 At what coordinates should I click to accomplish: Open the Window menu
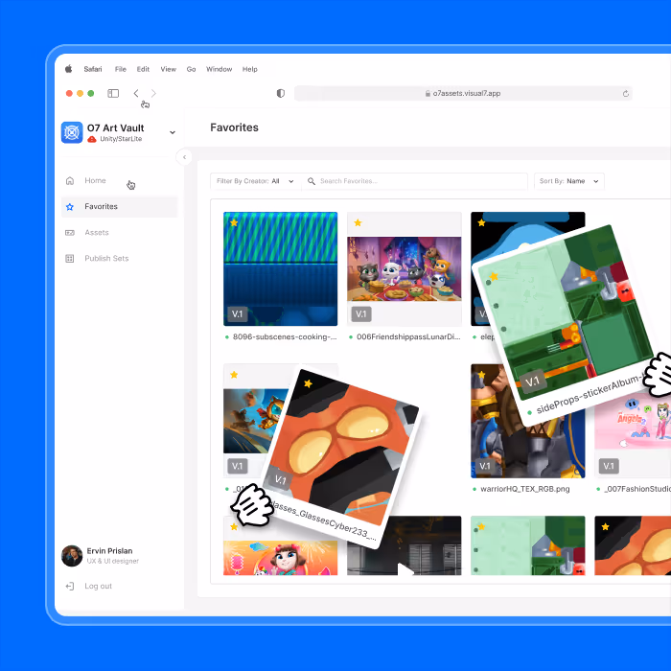pos(220,69)
